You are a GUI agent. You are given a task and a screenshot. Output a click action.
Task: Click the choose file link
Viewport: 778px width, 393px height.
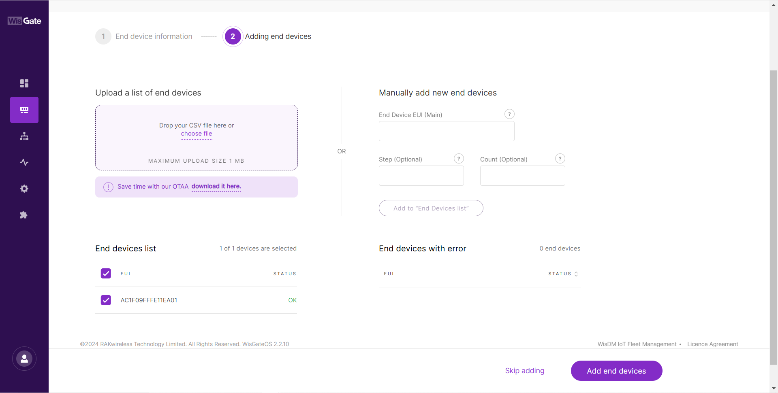(197, 134)
